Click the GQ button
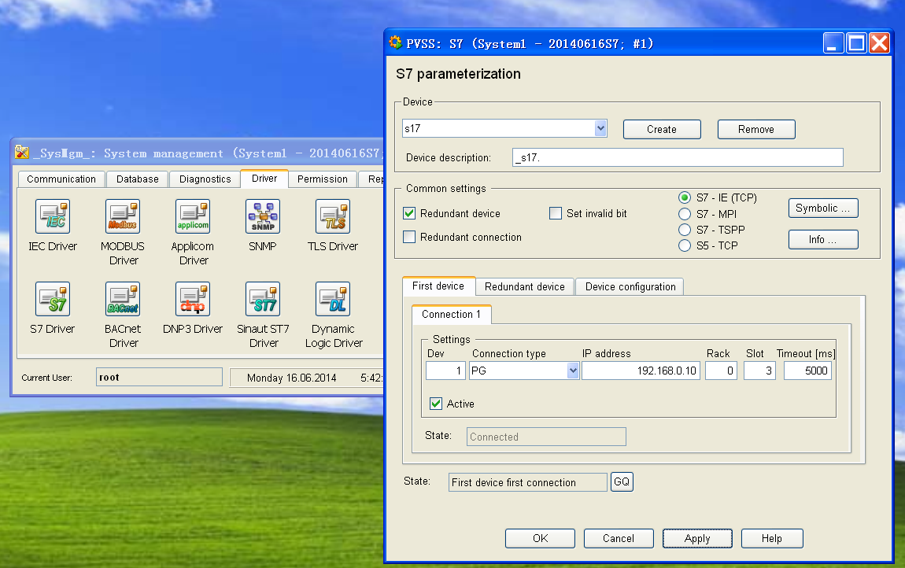 coord(622,481)
